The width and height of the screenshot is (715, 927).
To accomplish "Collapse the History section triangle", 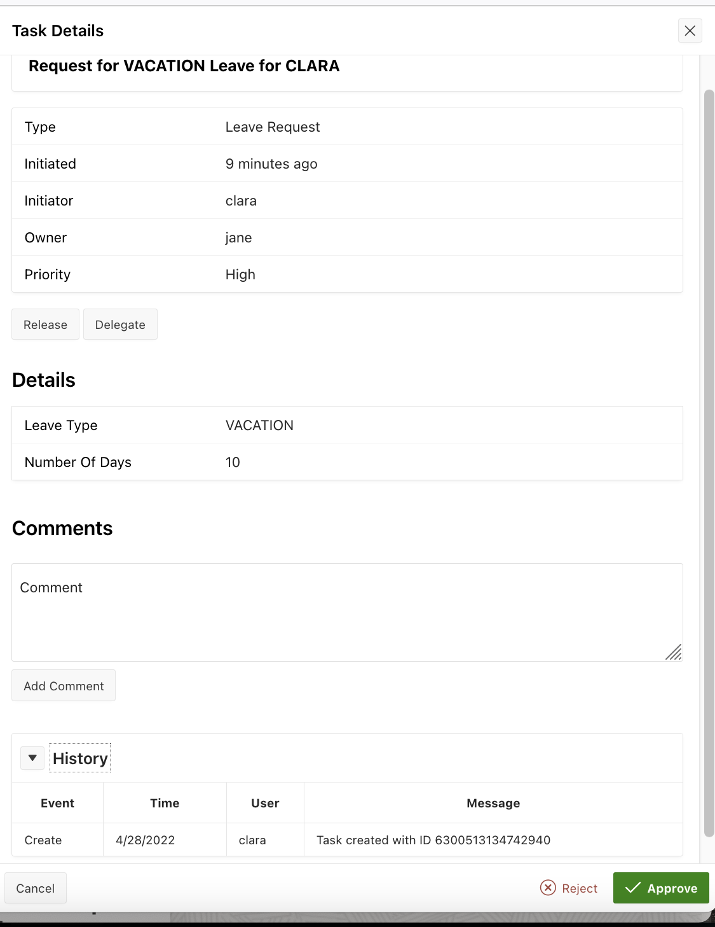I will (x=32, y=758).
